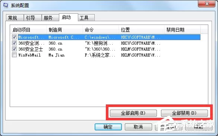Select the 360安全浏 row name
The image size is (218, 136).
(x=31, y=43)
